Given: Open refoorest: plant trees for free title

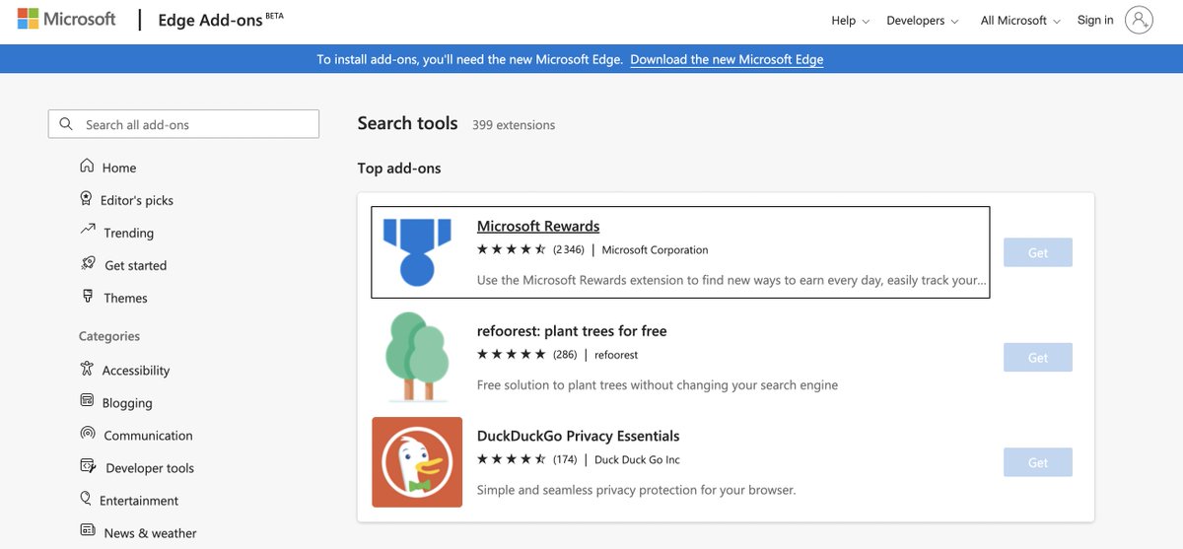Looking at the screenshot, I should (572, 331).
